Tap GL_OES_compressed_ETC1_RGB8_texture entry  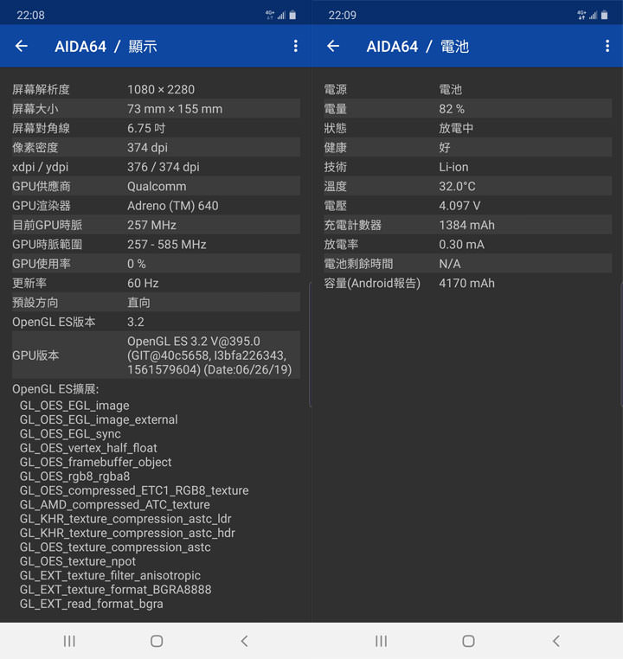[134, 490]
